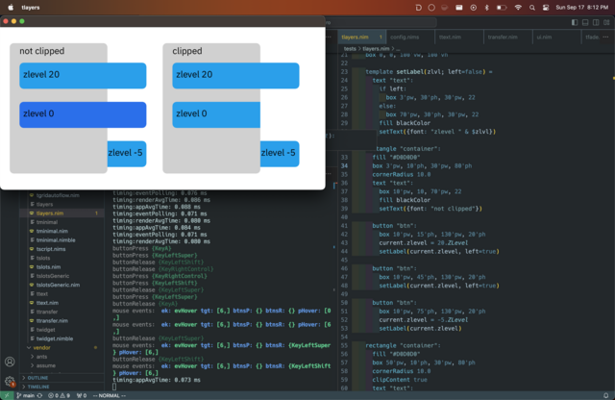Click the 'zlevel 20' button in not clipped box

coord(83,75)
